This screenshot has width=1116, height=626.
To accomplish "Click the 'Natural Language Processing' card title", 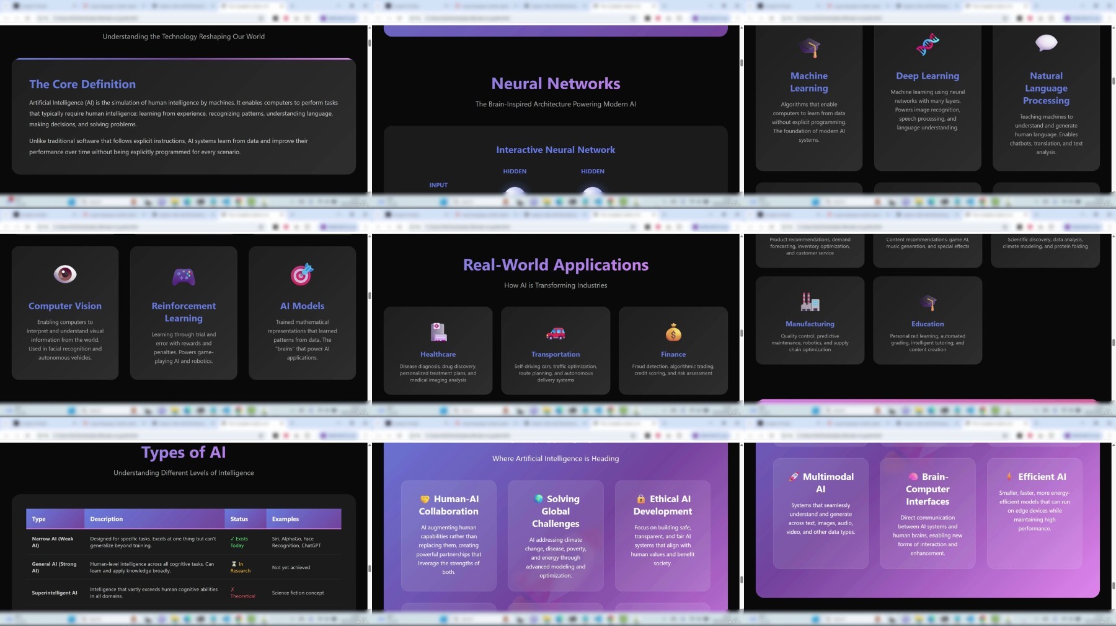I will point(1046,88).
